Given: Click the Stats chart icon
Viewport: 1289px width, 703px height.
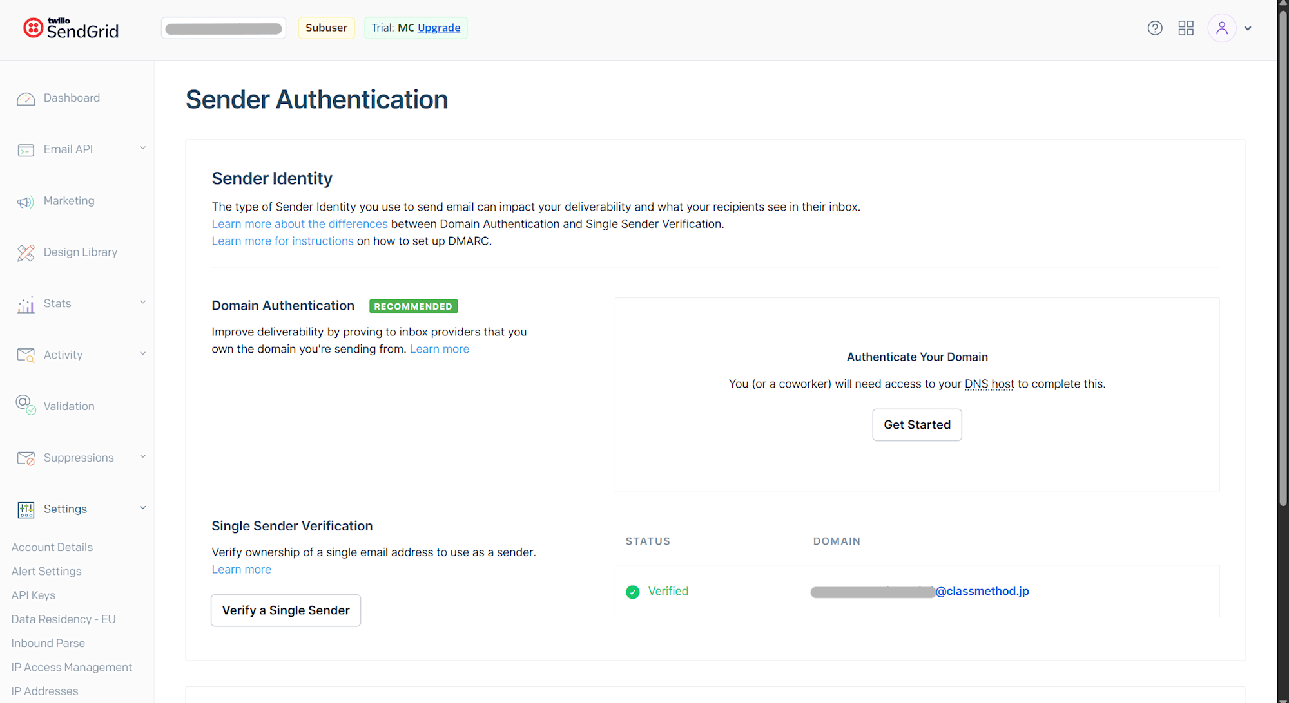Looking at the screenshot, I should point(26,305).
